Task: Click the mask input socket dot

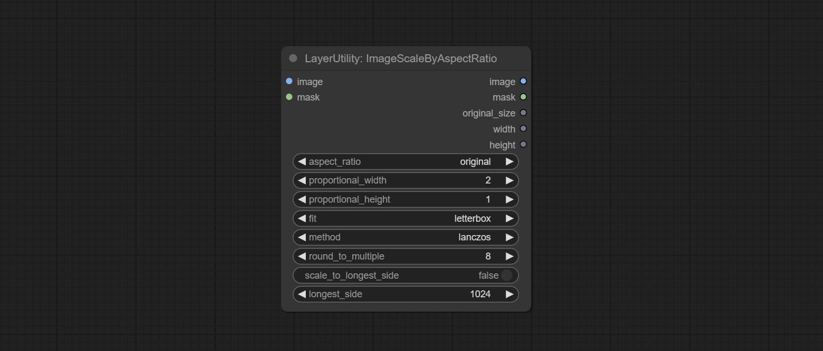Action: click(289, 97)
